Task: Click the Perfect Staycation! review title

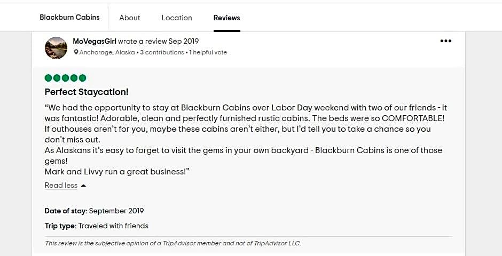Action: pyautogui.click(x=87, y=92)
